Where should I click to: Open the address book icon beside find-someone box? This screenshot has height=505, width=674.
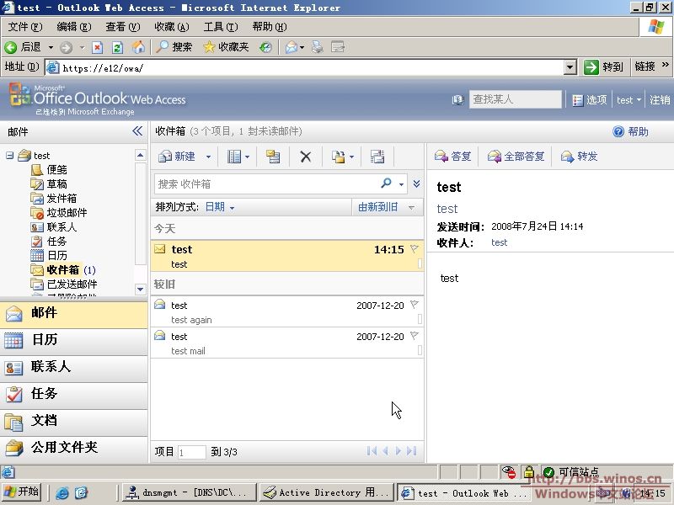click(457, 99)
